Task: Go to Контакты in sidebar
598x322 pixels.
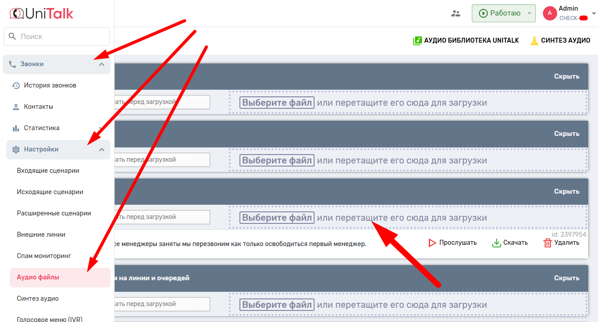Action: pyautogui.click(x=38, y=107)
